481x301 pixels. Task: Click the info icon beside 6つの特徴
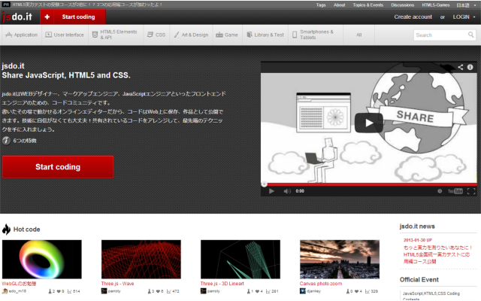coord(6,141)
